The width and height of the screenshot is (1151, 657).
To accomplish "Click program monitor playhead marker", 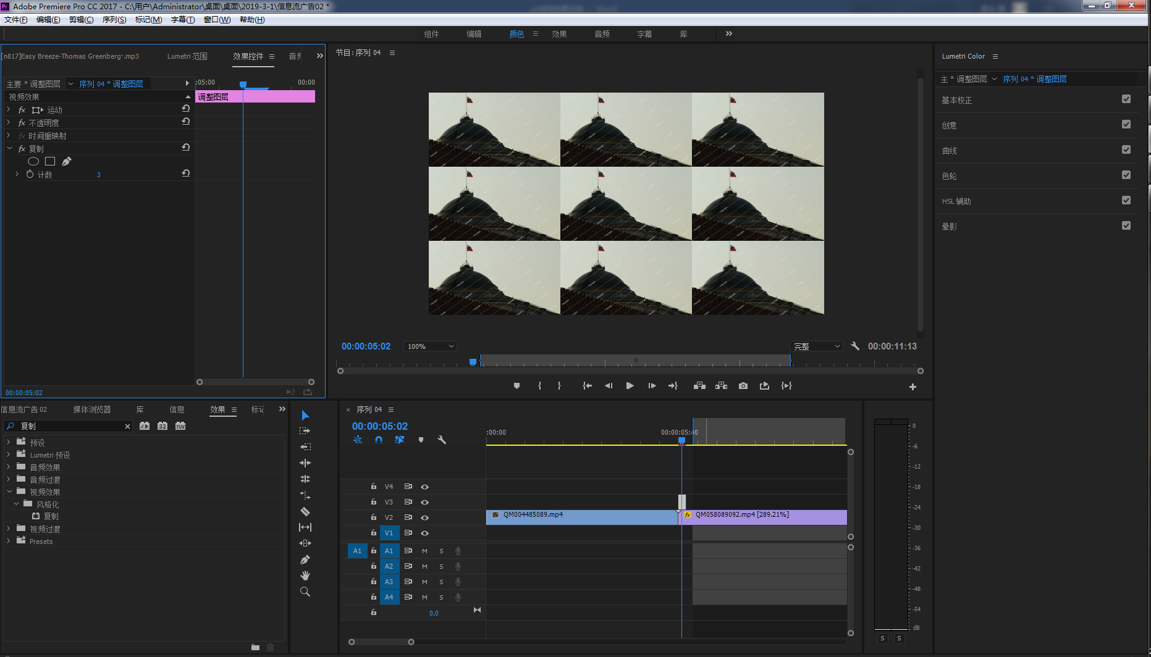I will (473, 362).
